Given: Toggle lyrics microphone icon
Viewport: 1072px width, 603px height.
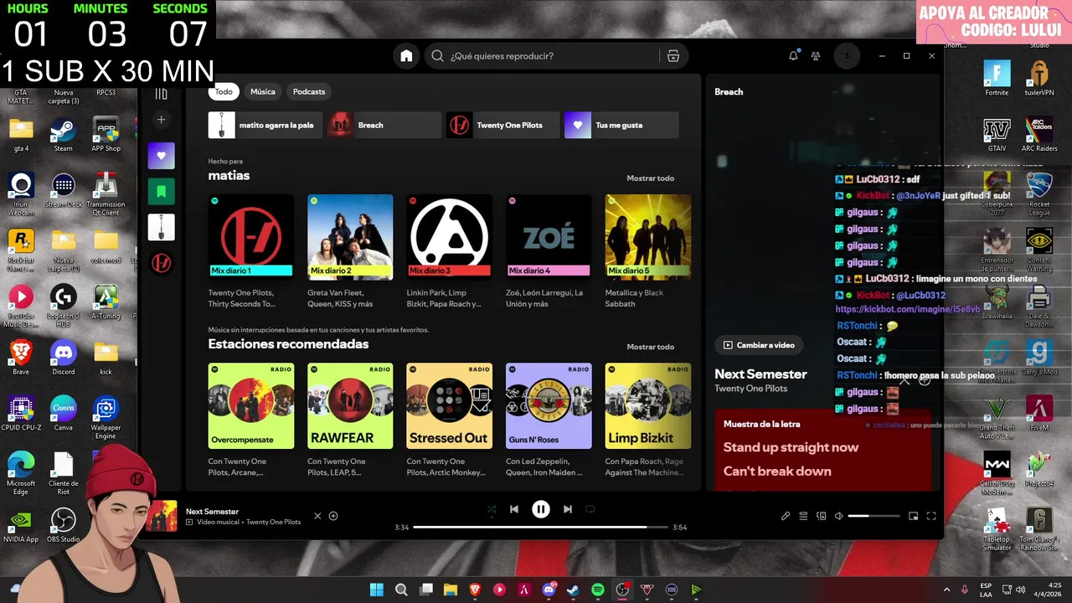Looking at the screenshot, I should [x=786, y=516].
